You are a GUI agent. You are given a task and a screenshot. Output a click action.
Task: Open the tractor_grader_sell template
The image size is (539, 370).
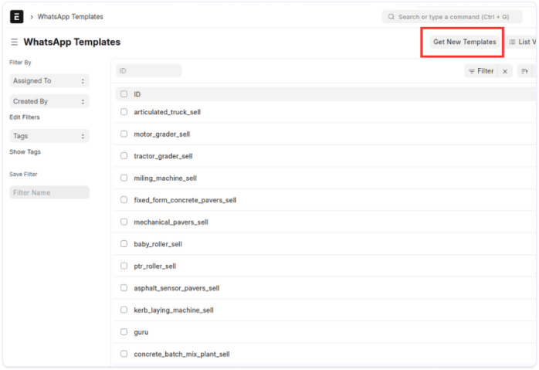pyautogui.click(x=163, y=156)
